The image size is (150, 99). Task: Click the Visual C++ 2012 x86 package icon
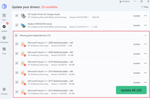click(x=23, y=92)
